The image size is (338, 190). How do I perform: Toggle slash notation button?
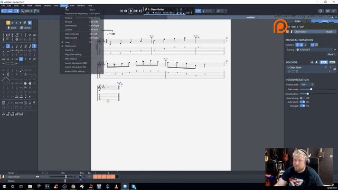point(305,45)
